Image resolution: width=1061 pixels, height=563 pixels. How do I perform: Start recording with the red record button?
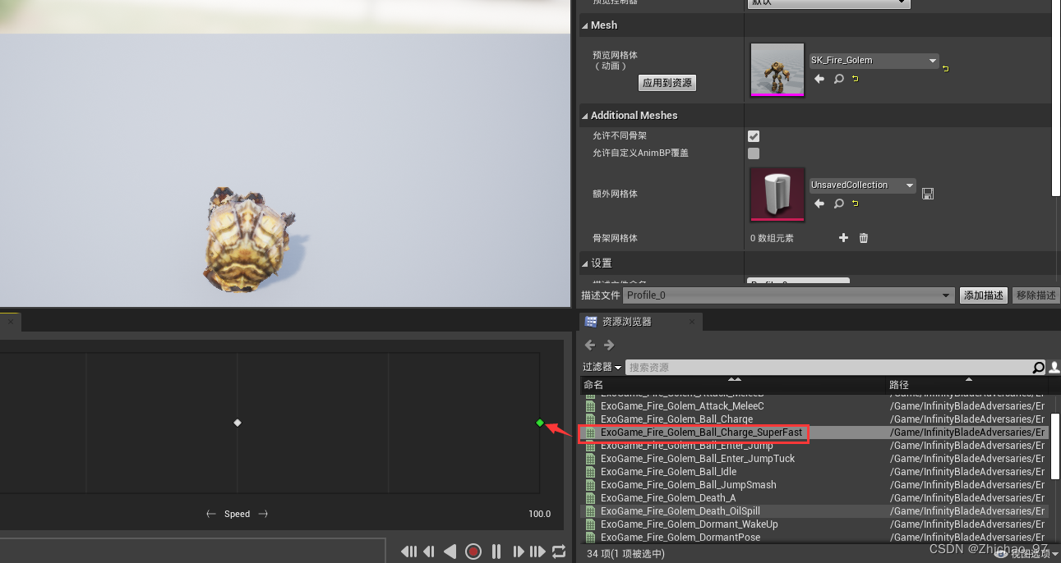pyautogui.click(x=473, y=552)
